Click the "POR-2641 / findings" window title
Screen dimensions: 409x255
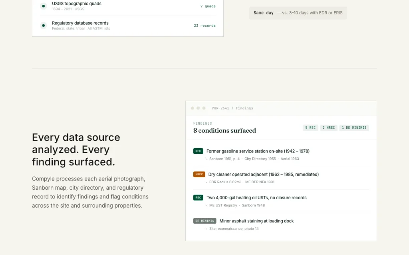click(x=232, y=108)
